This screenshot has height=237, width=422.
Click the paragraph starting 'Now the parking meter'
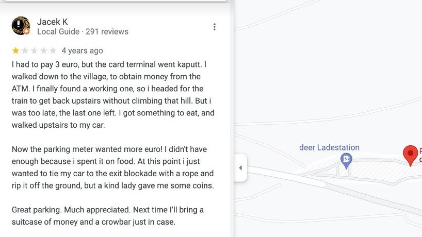(x=113, y=167)
